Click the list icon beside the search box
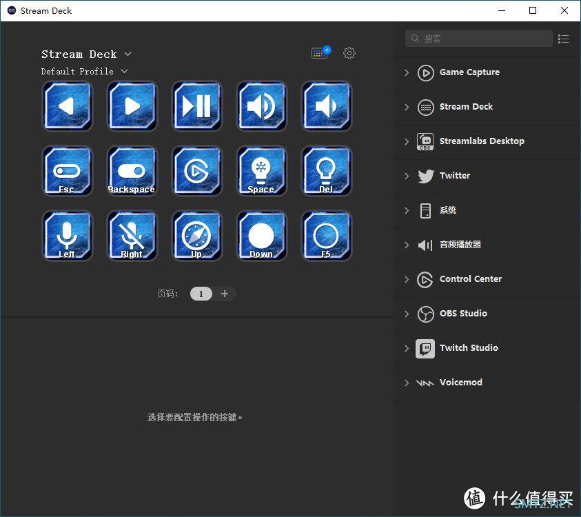This screenshot has height=517, width=581. coord(564,39)
